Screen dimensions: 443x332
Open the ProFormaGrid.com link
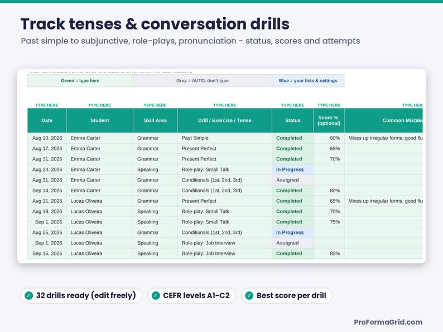[388, 322]
